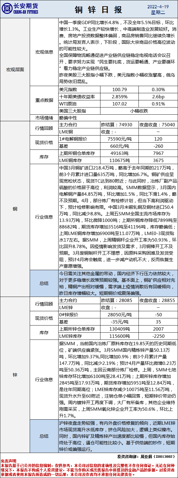Click the basis change -260
This screenshot has width=178, height=478.
(x=158, y=146)
